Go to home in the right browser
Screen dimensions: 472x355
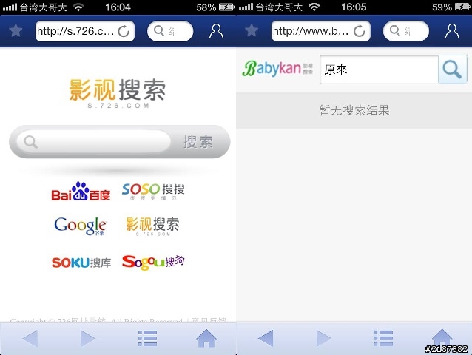[442, 337]
